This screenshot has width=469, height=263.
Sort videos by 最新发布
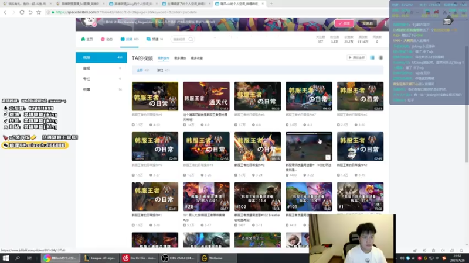coord(164,58)
